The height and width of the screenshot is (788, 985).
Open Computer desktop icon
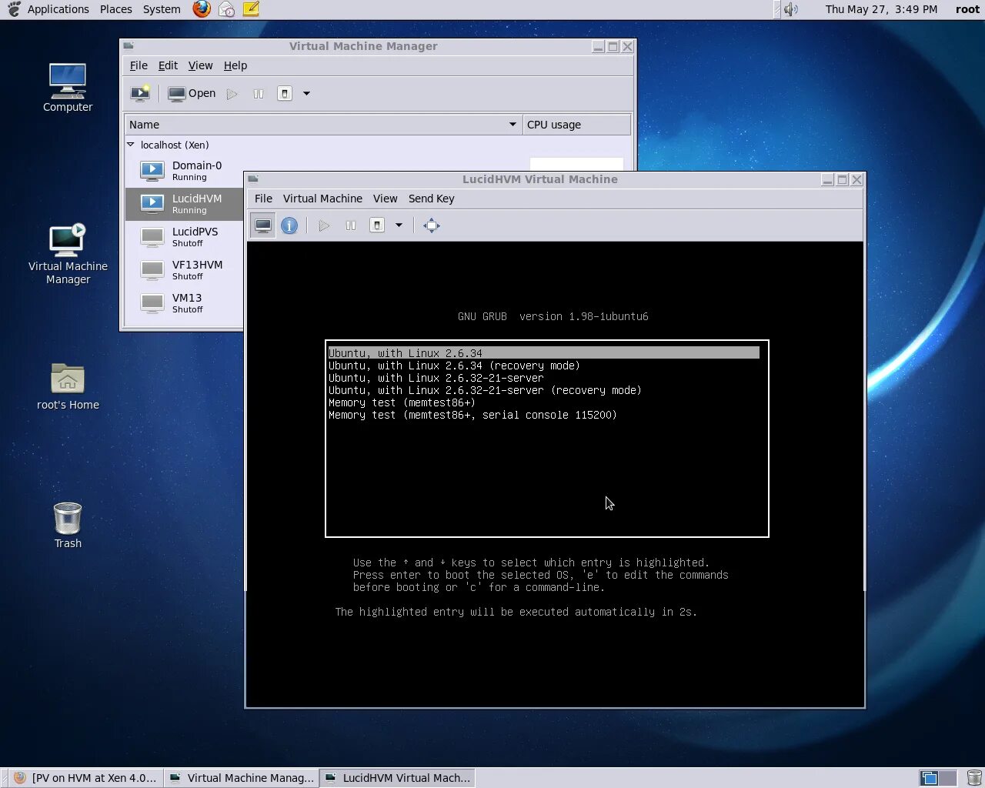[68, 88]
